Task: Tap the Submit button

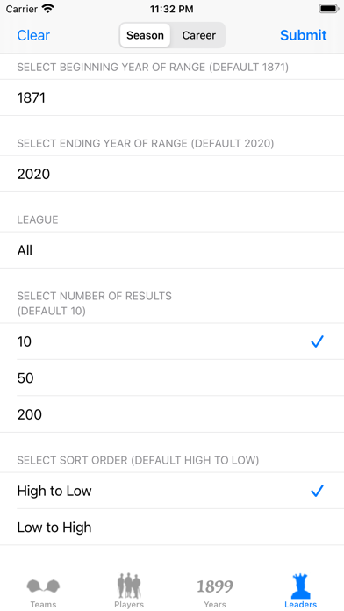Action: [303, 35]
